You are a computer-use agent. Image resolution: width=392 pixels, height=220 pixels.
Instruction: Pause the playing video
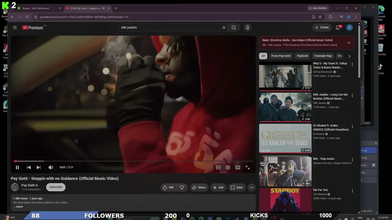click(x=17, y=167)
